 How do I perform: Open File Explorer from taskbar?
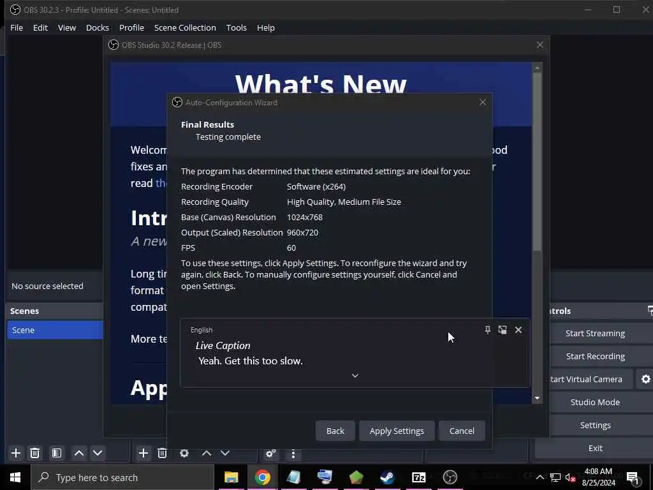231,477
